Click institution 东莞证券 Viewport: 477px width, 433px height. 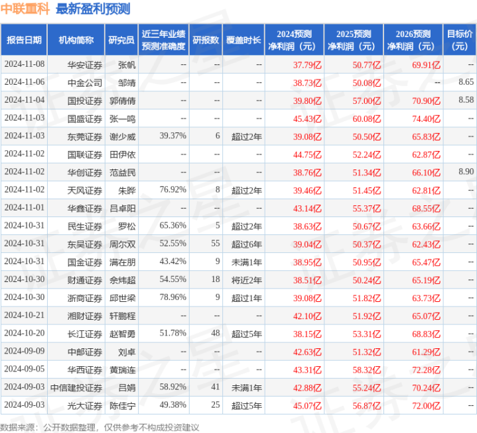pos(84,136)
